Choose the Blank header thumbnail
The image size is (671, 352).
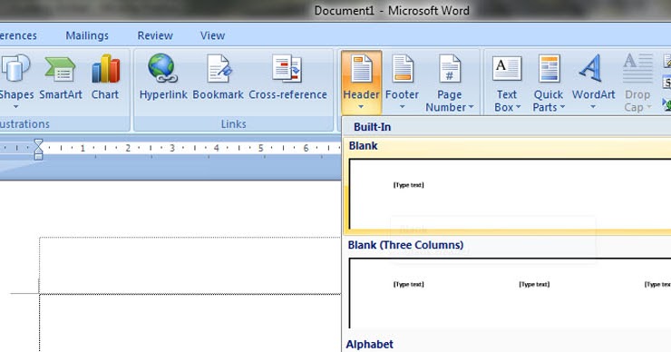pyautogui.click(x=510, y=193)
